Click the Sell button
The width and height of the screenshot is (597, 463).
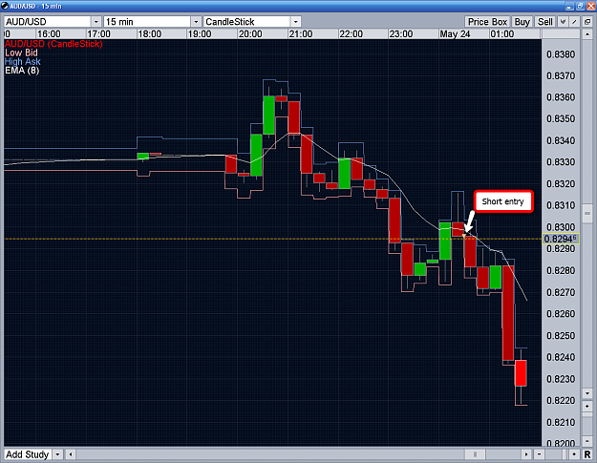(x=544, y=22)
